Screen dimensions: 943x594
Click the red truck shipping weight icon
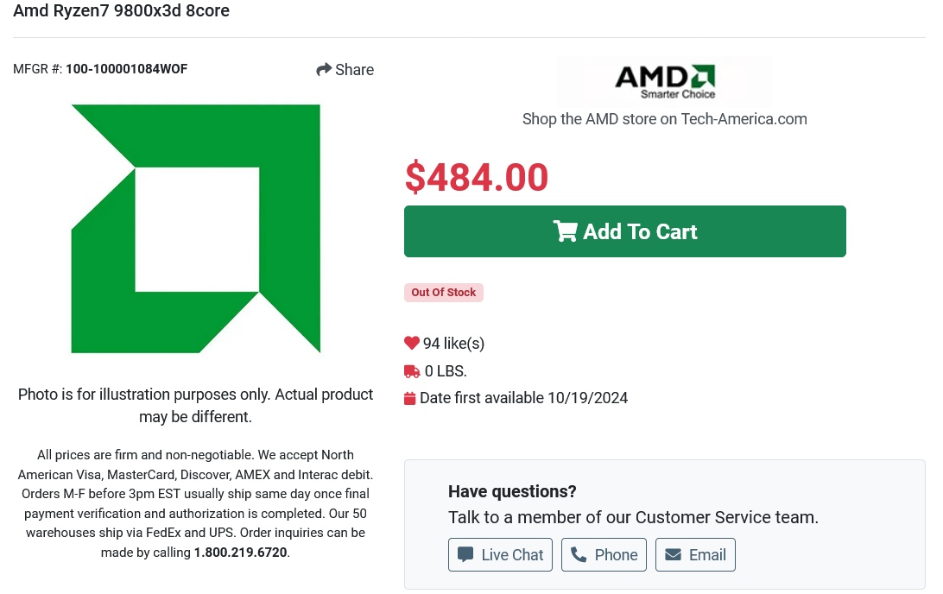tap(412, 371)
